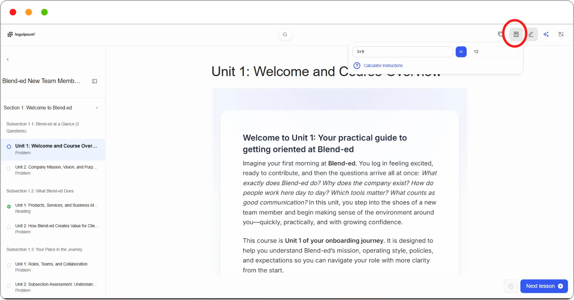574x300 pixels.
Task: Select Subsection 1.3: Your Place in the Journey
Action: pyautogui.click(x=44, y=250)
